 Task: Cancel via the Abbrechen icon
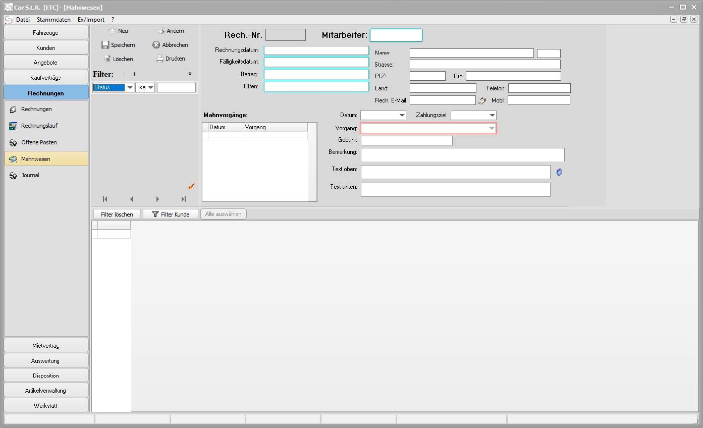(156, 45)
